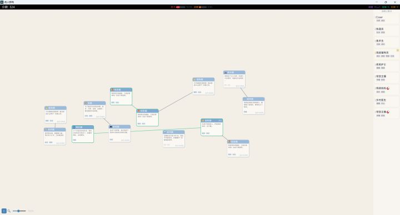Viewport: 400px width, 215px height.
Task: Open the canvas card with the play icon
Action: 174,139
